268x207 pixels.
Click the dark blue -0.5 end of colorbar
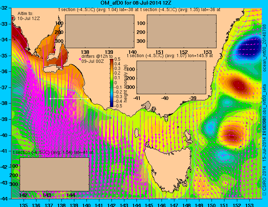click(x=111, y=106)
